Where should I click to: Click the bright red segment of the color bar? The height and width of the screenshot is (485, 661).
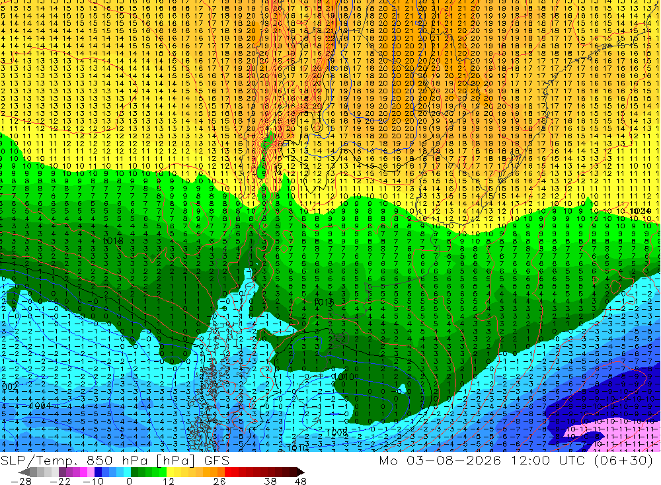[228, 472]
